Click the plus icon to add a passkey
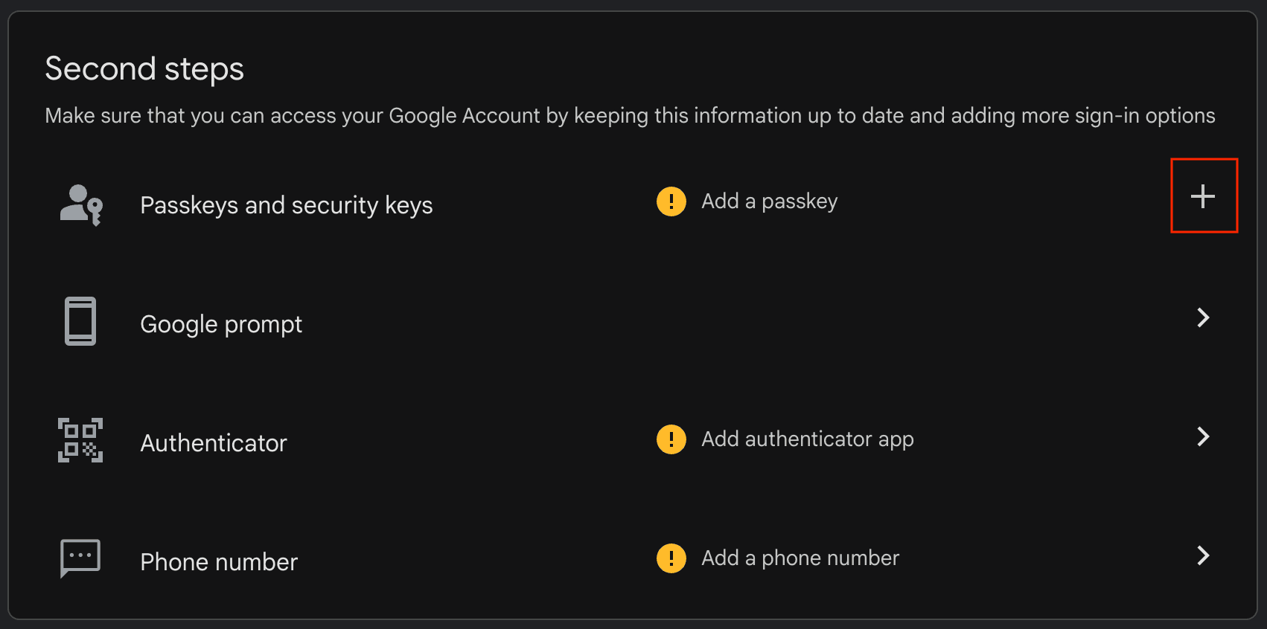The height and width of the screenshot is (629, 1267). 1204,196
